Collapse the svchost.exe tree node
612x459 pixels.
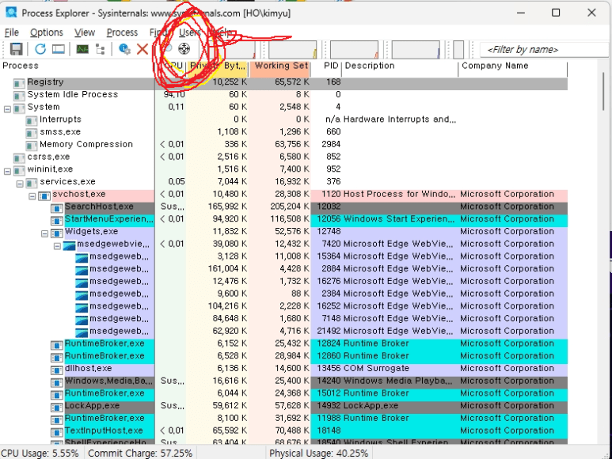coord(32,196)
